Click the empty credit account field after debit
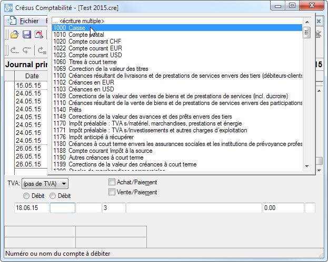 click(x=88, y=208)
